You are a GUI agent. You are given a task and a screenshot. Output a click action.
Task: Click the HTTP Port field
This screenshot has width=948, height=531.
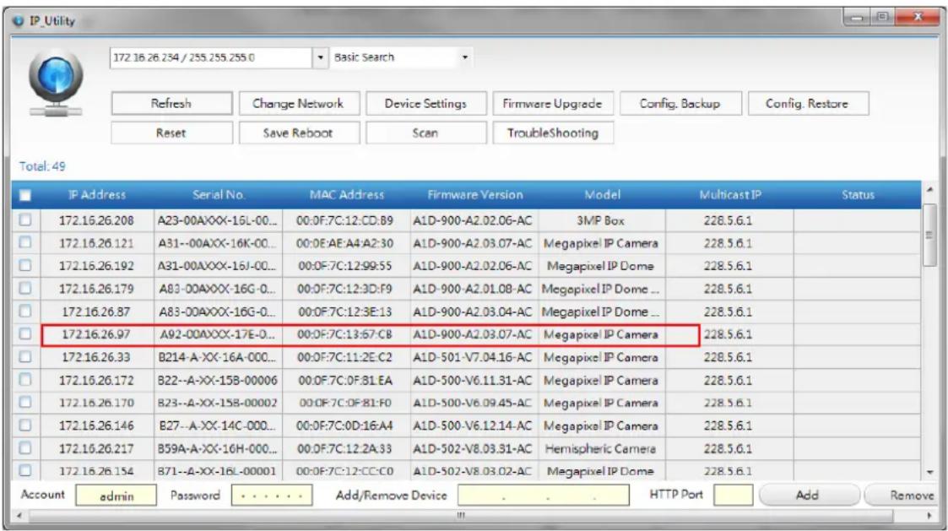click(x=734, y=496)
